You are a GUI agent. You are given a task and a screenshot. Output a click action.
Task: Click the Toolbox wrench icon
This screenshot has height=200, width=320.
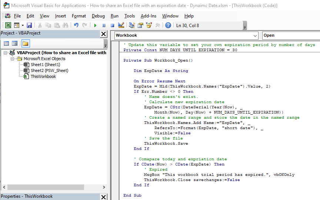157,25
